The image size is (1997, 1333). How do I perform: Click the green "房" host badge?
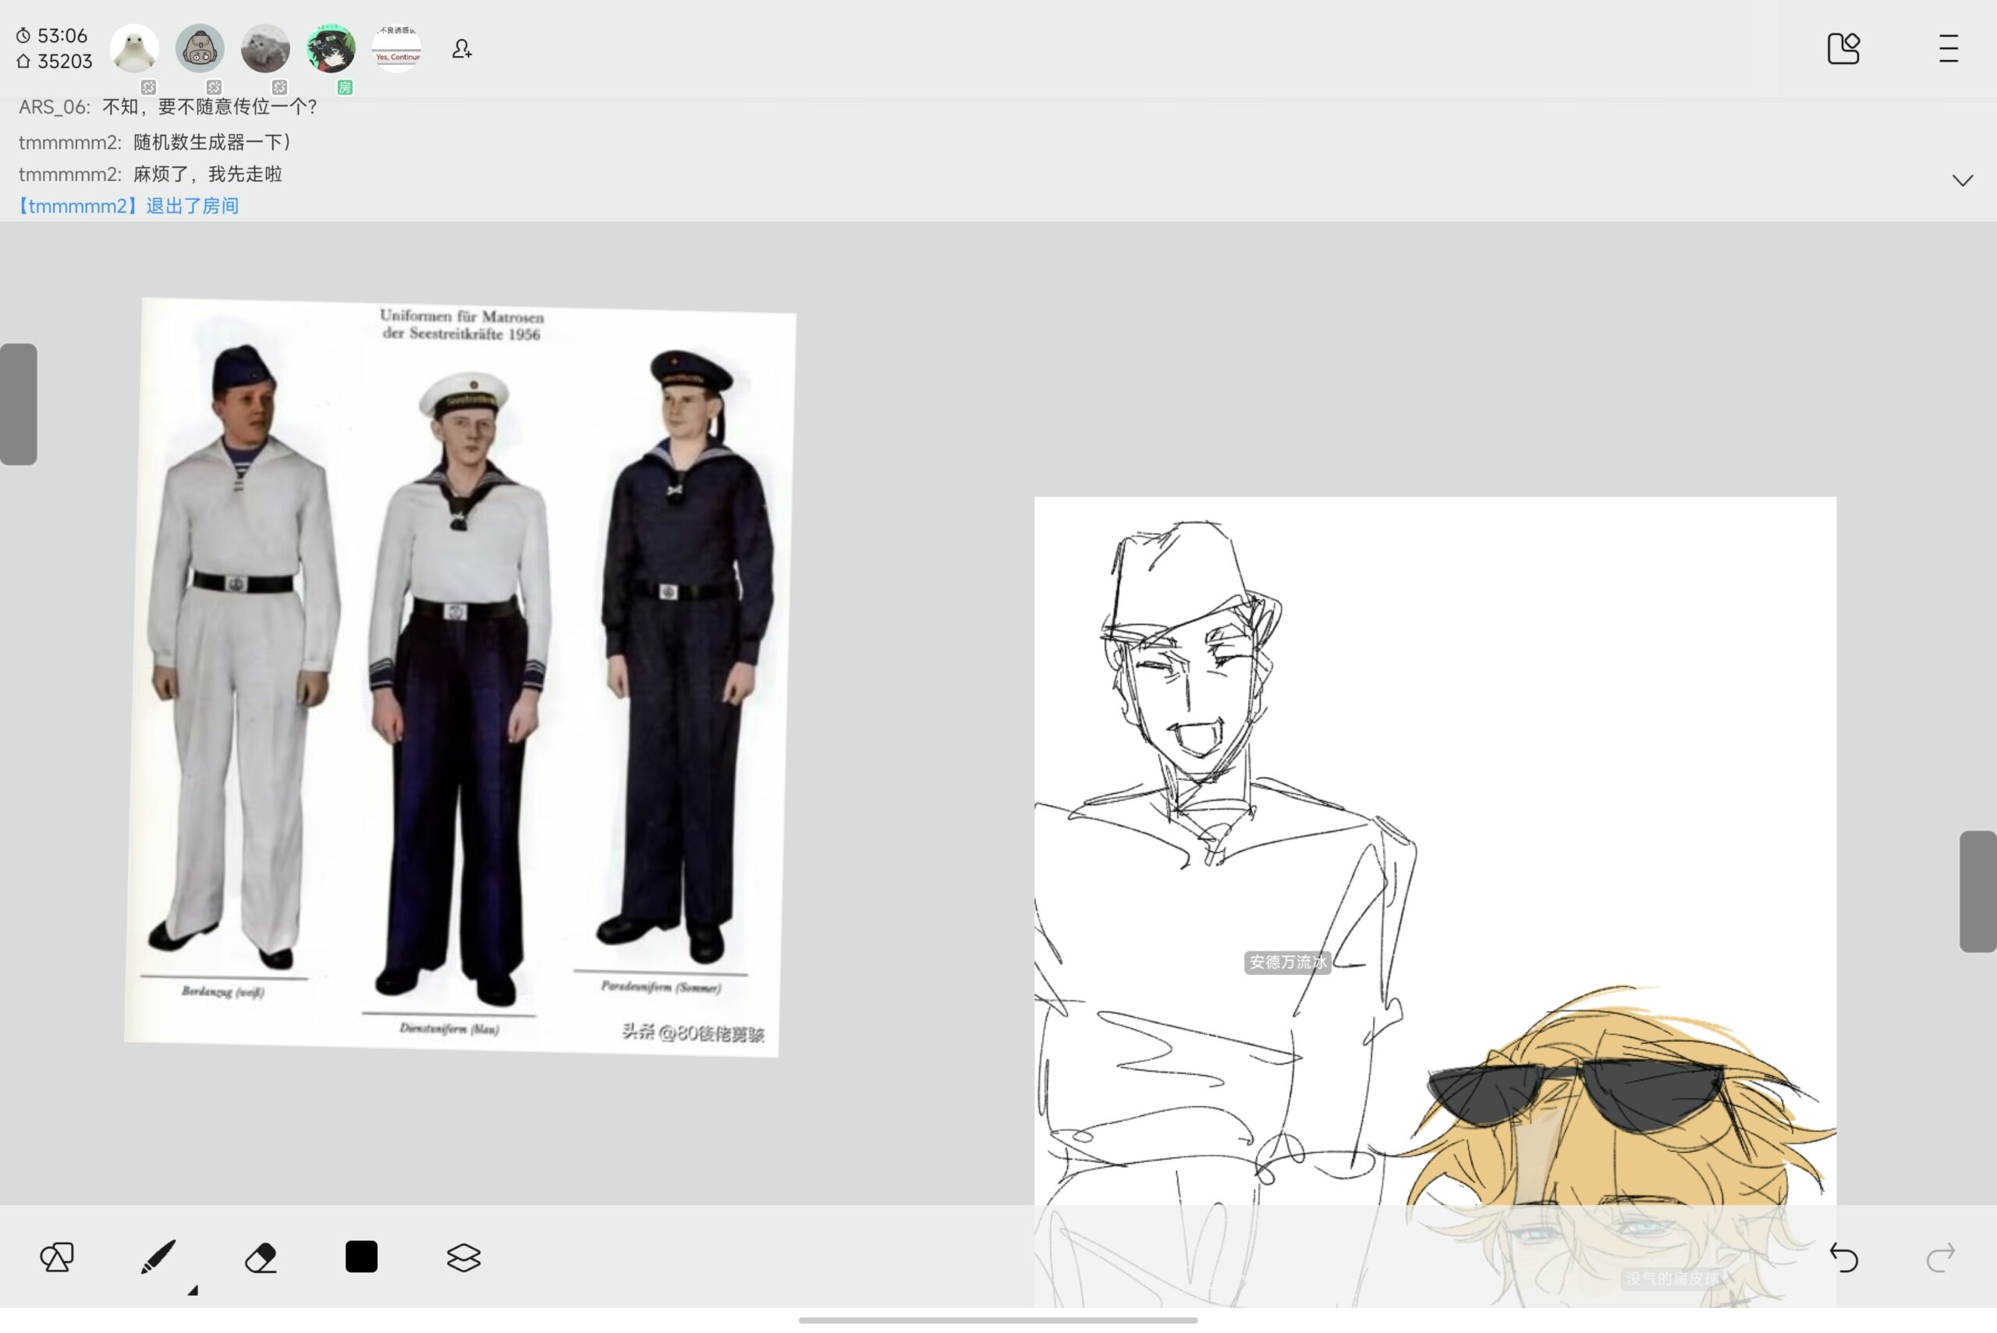[345, 87]
